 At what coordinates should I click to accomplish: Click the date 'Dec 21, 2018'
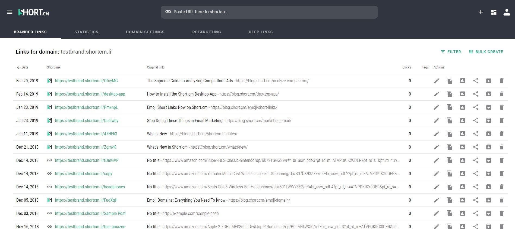tap(27, 147)
